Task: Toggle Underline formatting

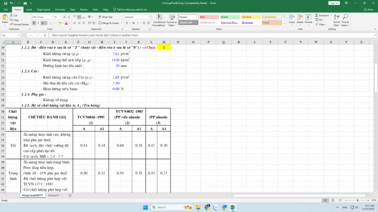Action: click(x=43, y=23)
